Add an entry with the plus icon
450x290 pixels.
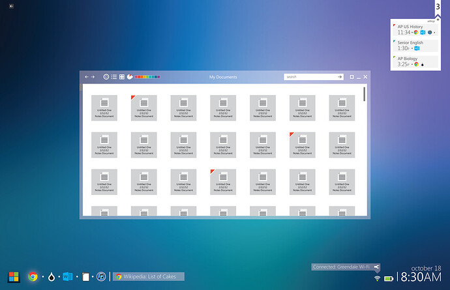click(438, 20)
